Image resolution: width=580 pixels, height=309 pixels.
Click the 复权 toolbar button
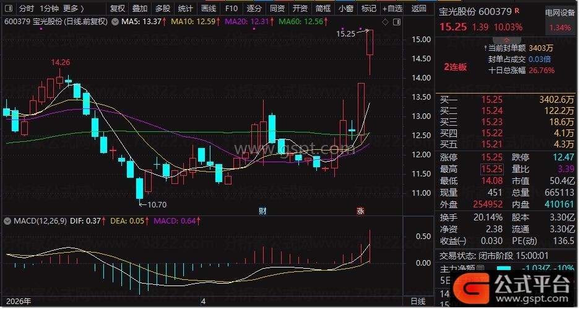coord(117,9)
